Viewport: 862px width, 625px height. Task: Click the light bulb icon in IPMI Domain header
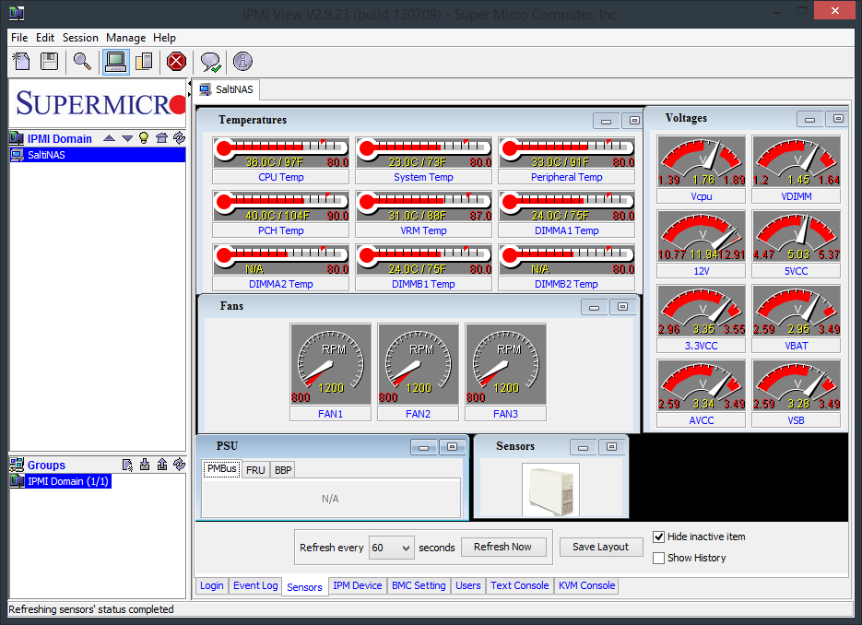click(144, 138)
